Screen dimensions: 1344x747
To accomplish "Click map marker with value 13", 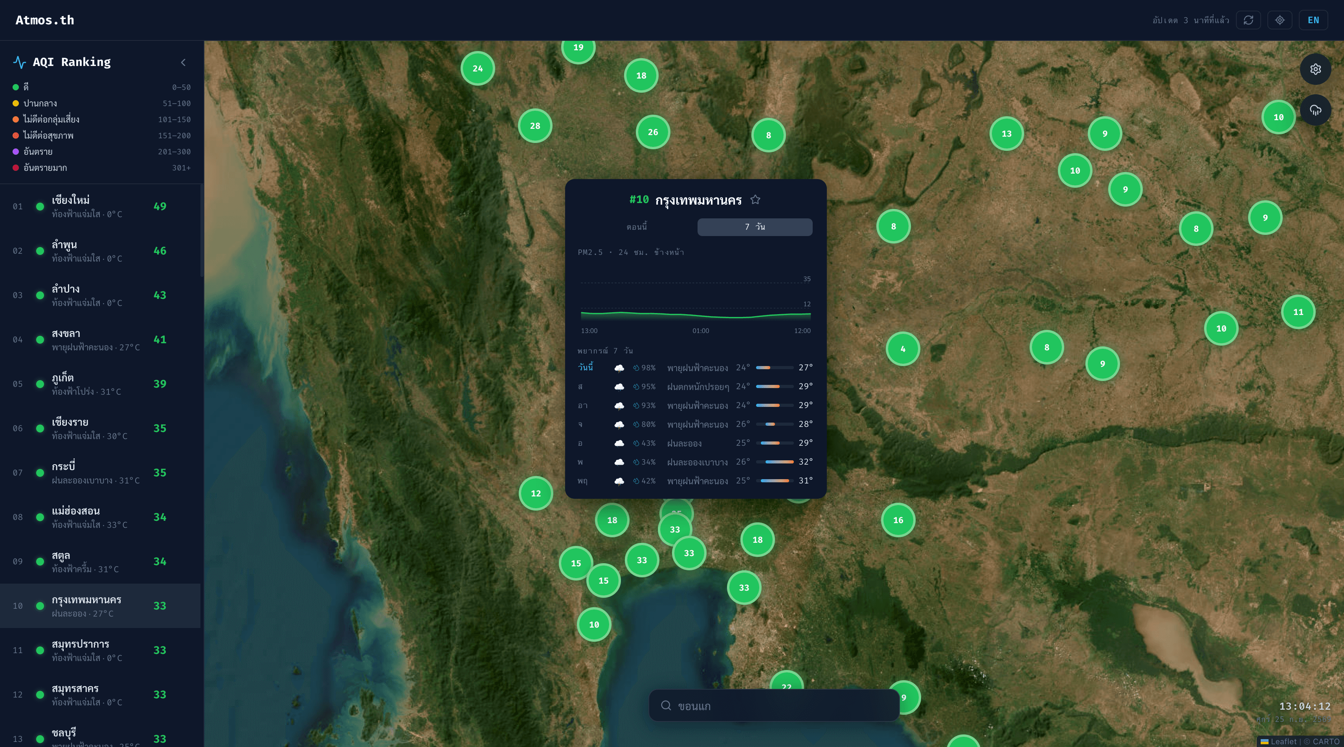I will pos(1006,134).
